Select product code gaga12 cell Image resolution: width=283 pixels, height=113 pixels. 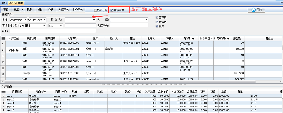coord(17,106)
